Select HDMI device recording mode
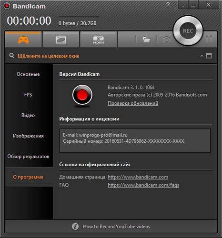The image size is (222, 238). click(99, 40)
